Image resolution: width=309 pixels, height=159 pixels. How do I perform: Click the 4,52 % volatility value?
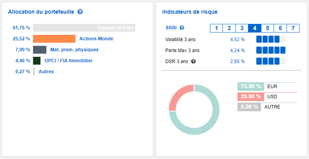tap(237, 40)
